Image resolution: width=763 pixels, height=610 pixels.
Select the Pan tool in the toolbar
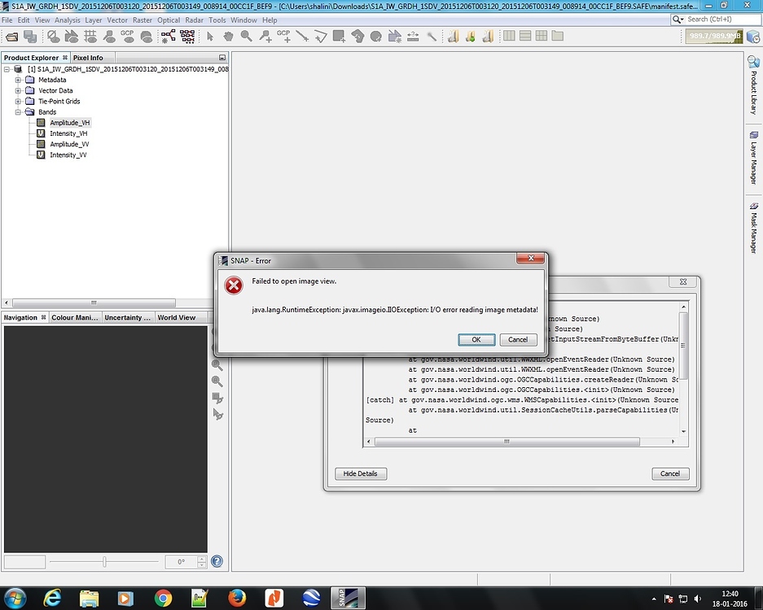point(229,36)
